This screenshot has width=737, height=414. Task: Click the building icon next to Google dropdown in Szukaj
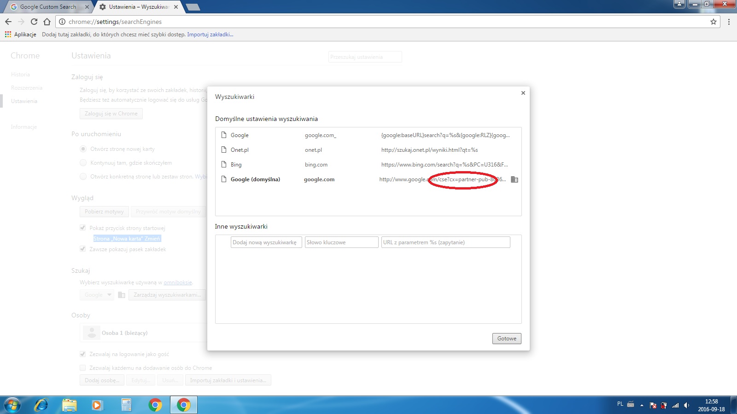122,295
